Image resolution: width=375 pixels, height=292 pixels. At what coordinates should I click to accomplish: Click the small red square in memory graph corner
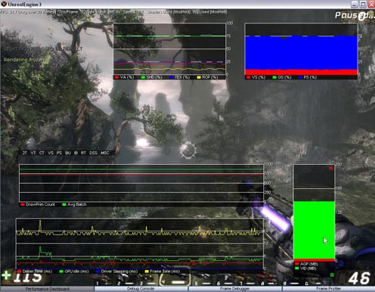(x=331, y=168)
